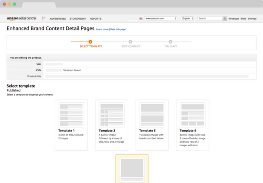Viewport: 263px width, 183px height.
Task: Click the Template 1 title text
Action: (67, 131)
